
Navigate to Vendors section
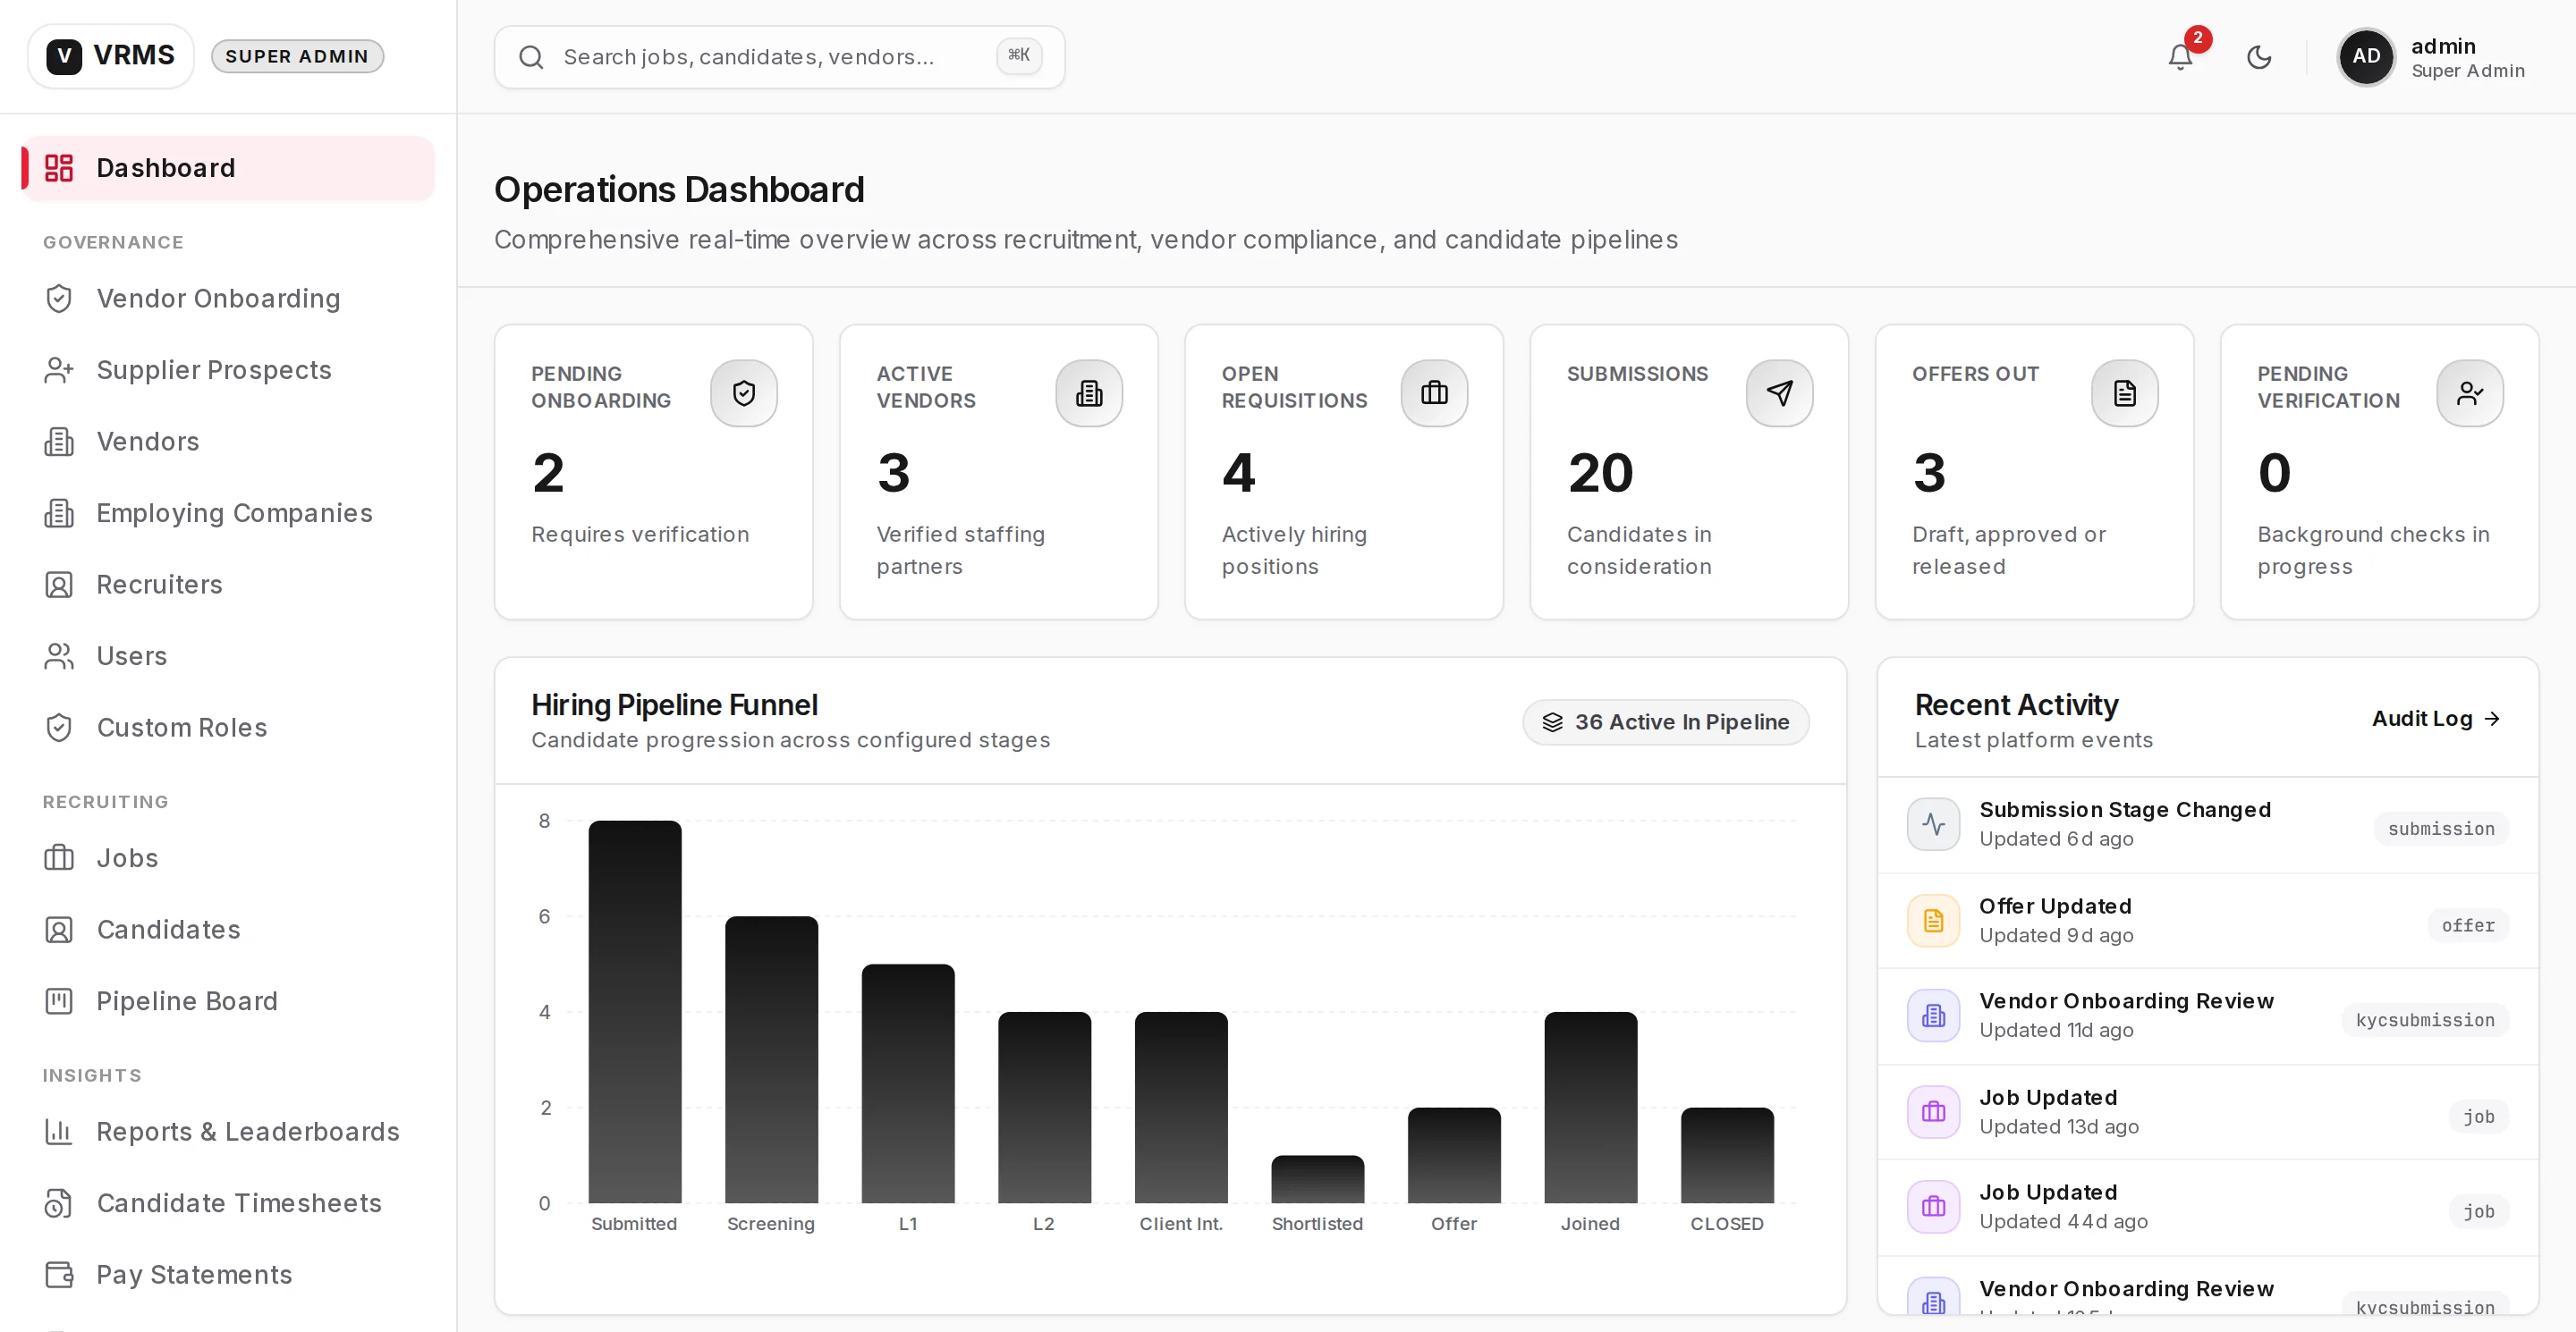pyautogui.click(x=228, y=442)
